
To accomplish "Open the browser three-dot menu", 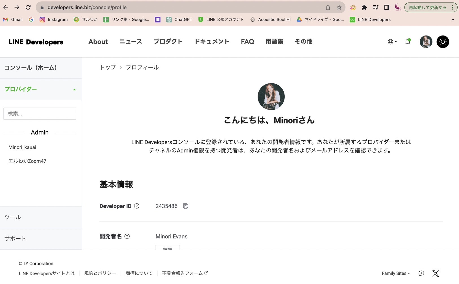I will click(453, 8).
